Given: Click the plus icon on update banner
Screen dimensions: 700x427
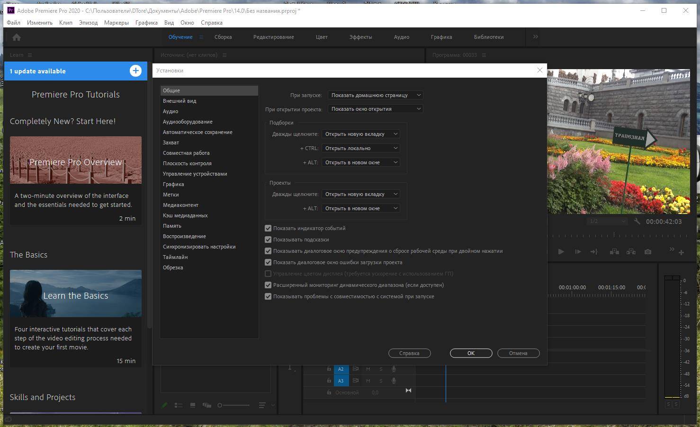Looking at the screenshot, I should pyautogui.click(x=135, y=71).
